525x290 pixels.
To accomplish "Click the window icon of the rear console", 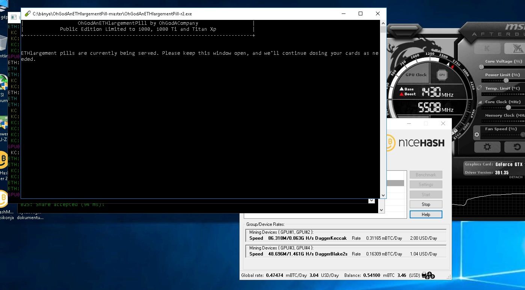I will [13, 17].
